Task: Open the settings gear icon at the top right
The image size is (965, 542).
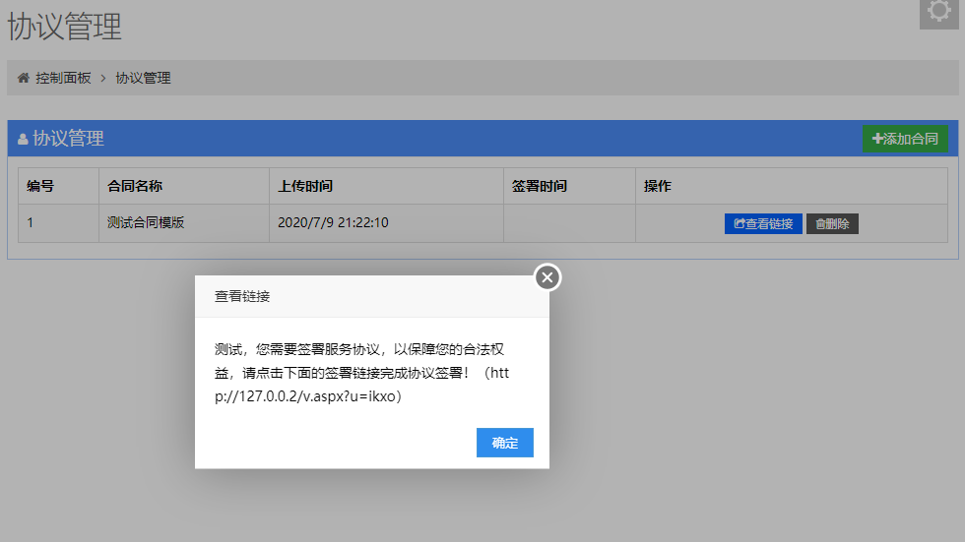Action: [x=939, y=12]
